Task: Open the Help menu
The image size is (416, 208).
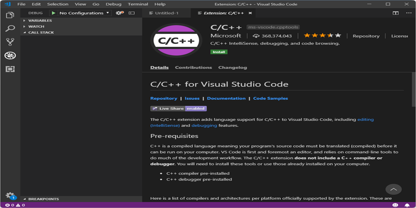Action: pyautogui.click(x=160, y=4)
